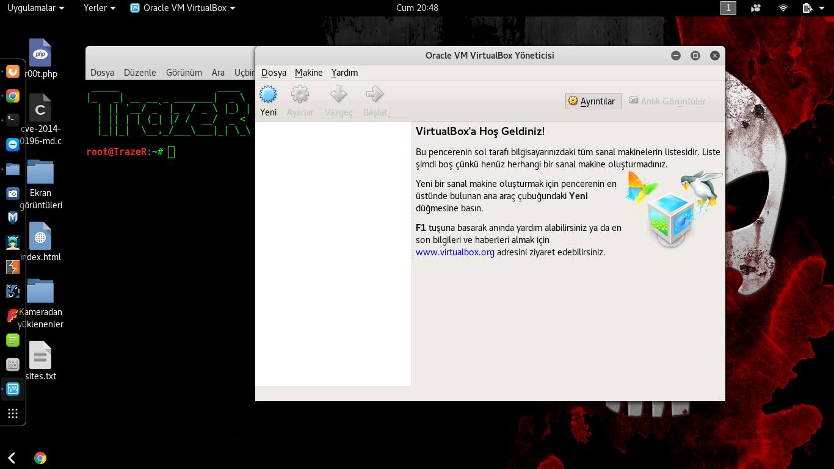Select the cve-2014-0196-md.c desktop file
The height and width of the screenshot is (469, 834).
40,120
